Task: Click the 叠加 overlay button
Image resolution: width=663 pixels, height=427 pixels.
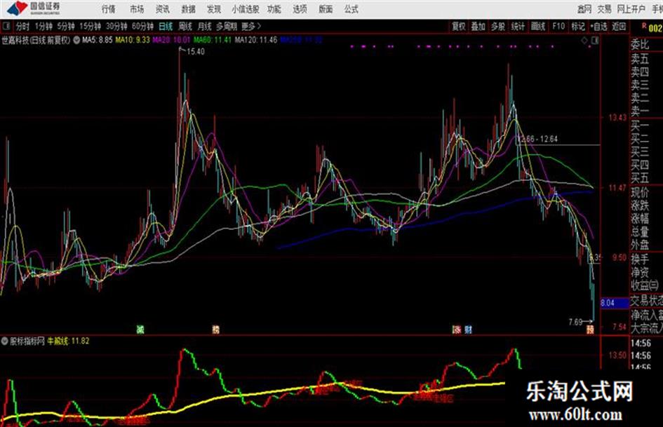Action: [x=478, y=26]
